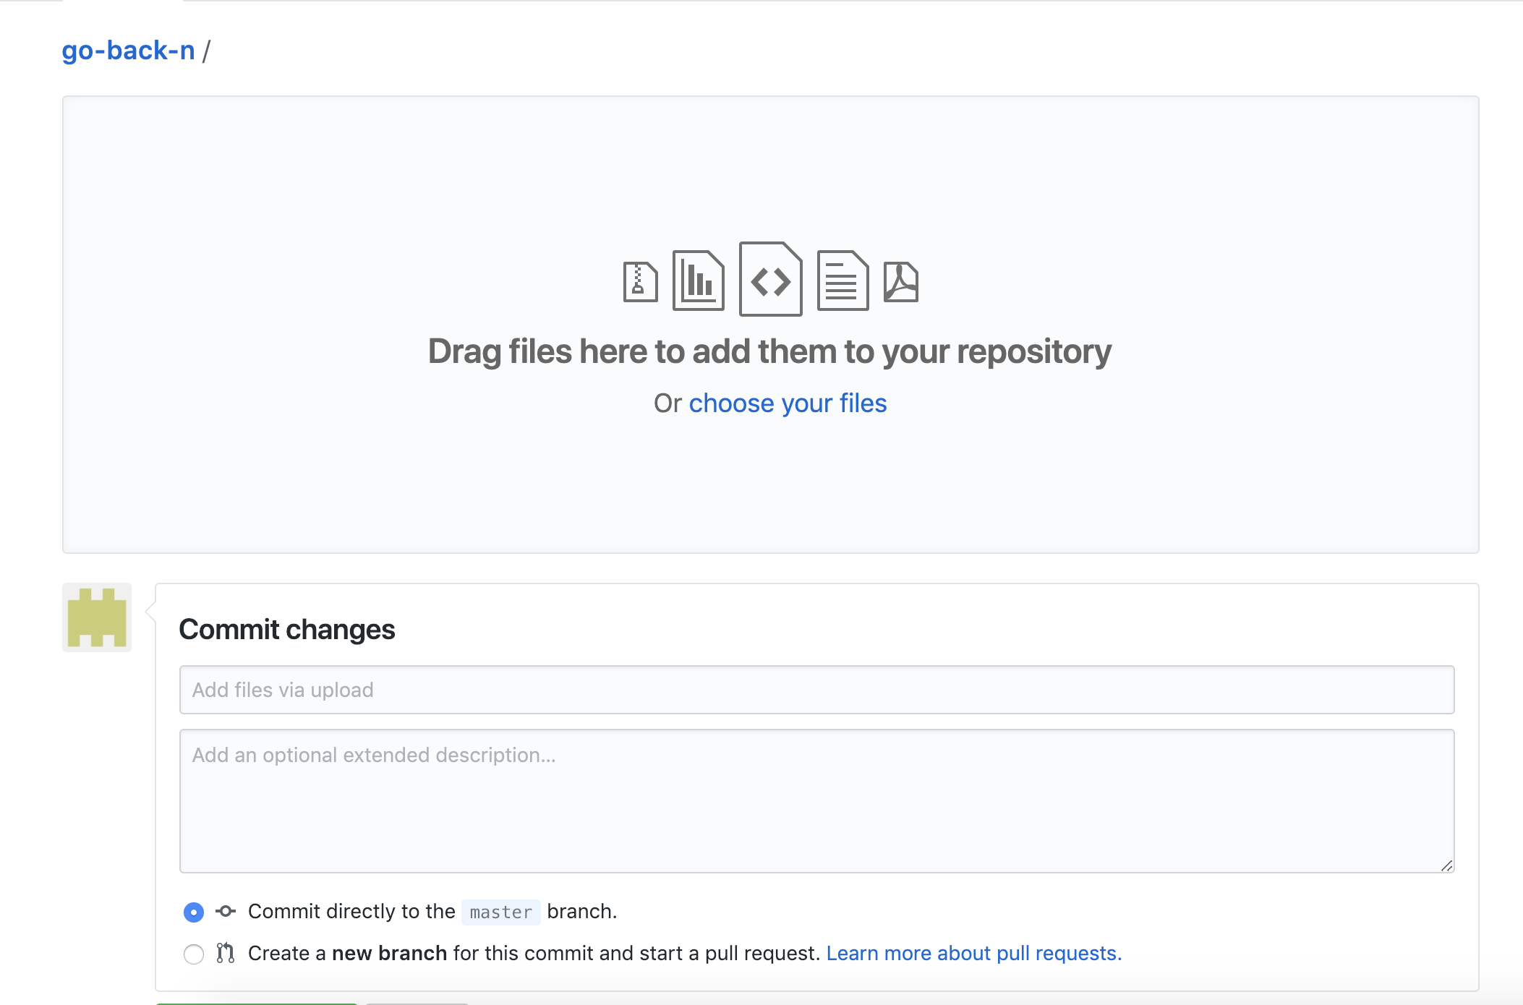
Task: Click the master branch badge
Action: pyautogui.click(x=500, y=912)
